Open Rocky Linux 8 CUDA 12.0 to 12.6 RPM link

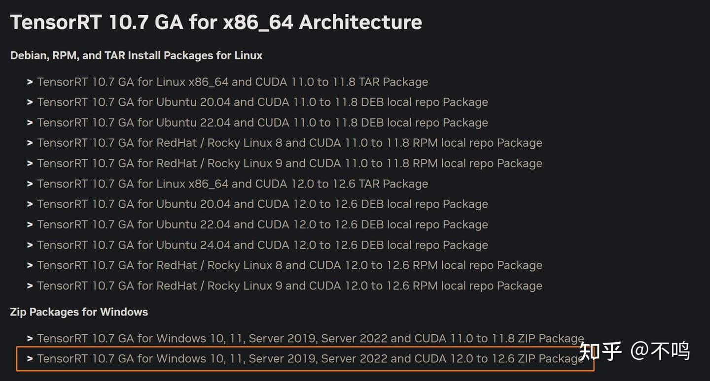[289, 265]
